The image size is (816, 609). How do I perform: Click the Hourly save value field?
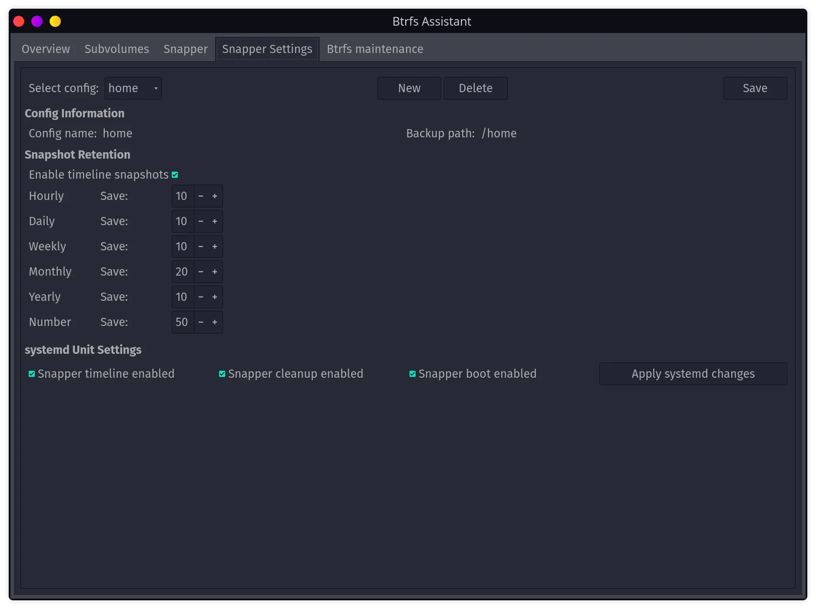[183, 196]
